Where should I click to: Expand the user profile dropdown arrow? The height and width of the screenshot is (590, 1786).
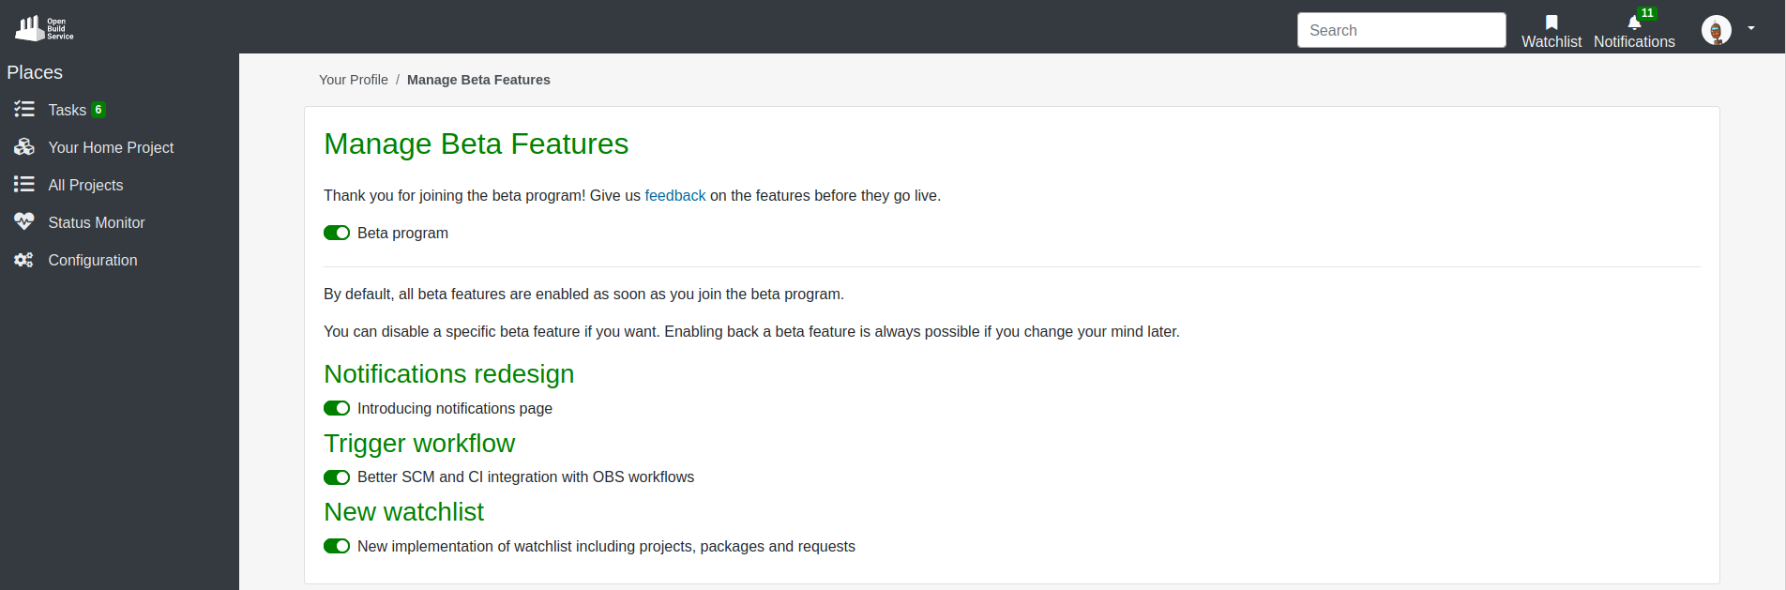pos(1751,29)
